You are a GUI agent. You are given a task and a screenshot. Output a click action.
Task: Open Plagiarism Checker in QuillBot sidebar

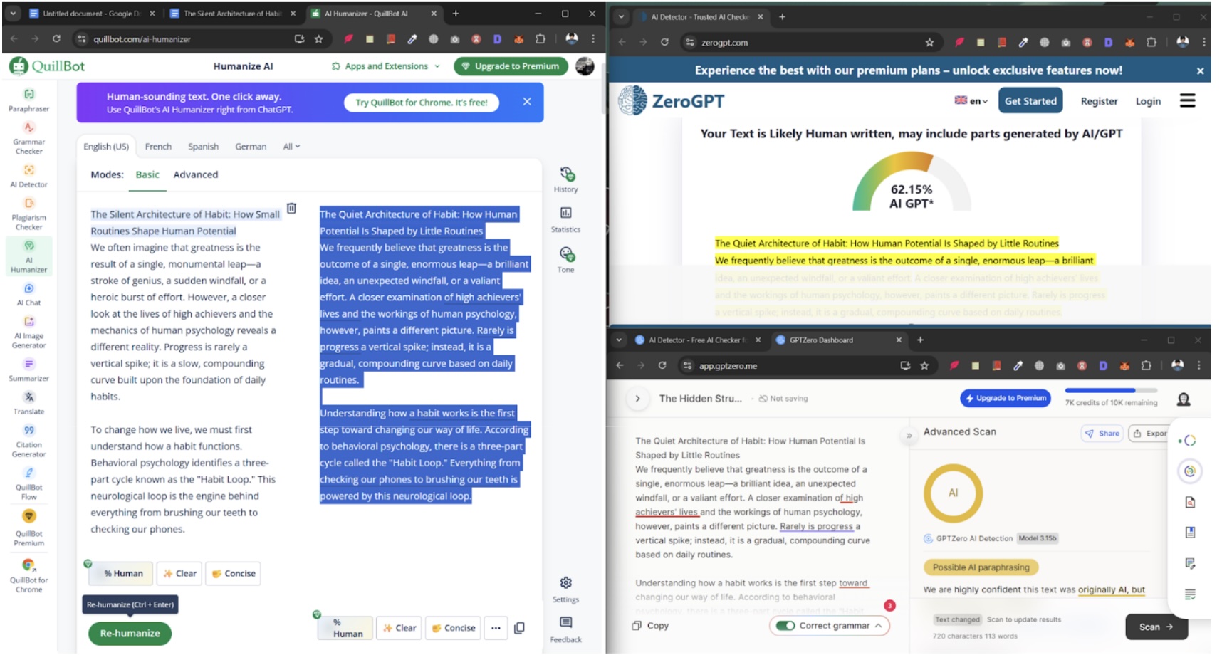[28, 214]
